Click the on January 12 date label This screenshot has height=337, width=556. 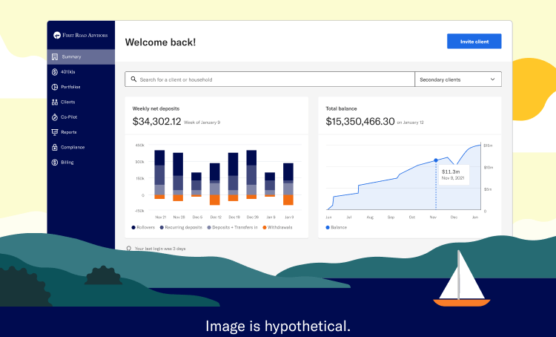(410, 122)
